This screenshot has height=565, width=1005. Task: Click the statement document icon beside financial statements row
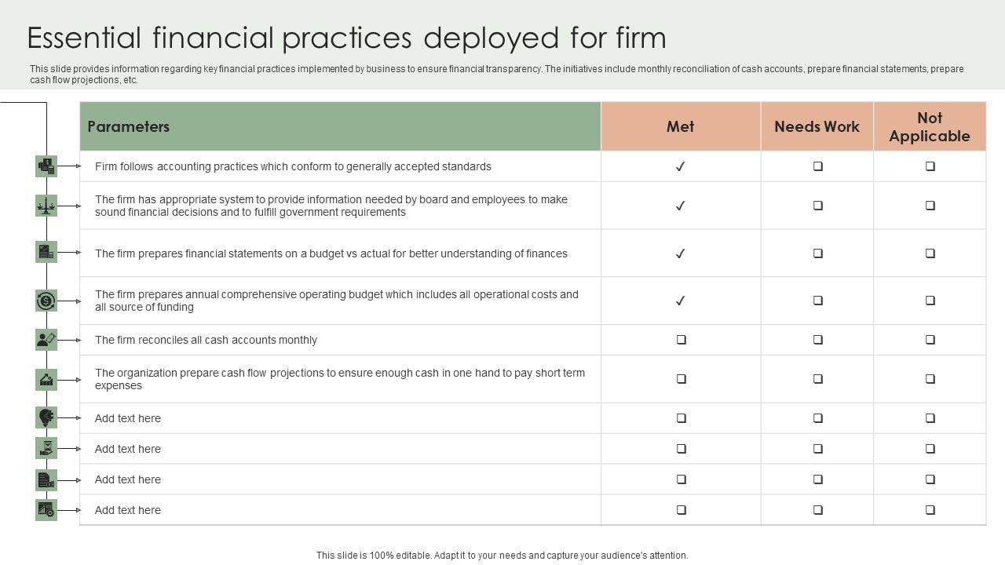46,252
